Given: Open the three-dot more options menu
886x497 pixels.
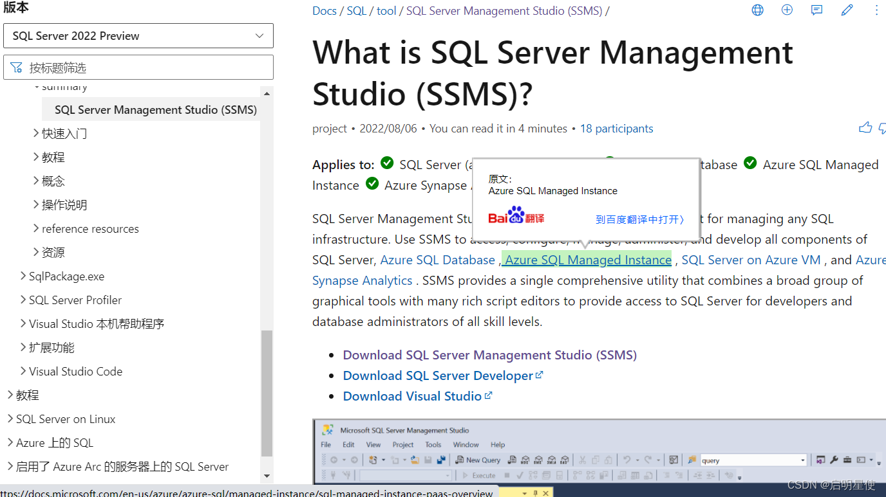Looking at the screenshot, I should [876, 10].
